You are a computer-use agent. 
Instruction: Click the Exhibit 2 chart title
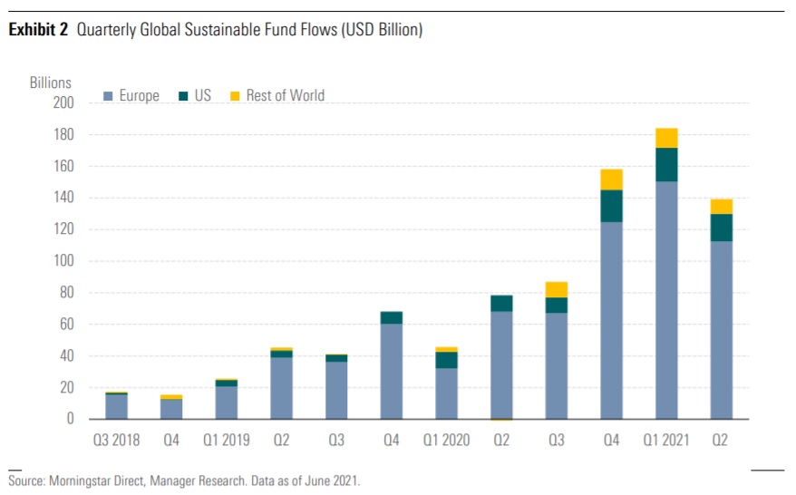point(216,30)
